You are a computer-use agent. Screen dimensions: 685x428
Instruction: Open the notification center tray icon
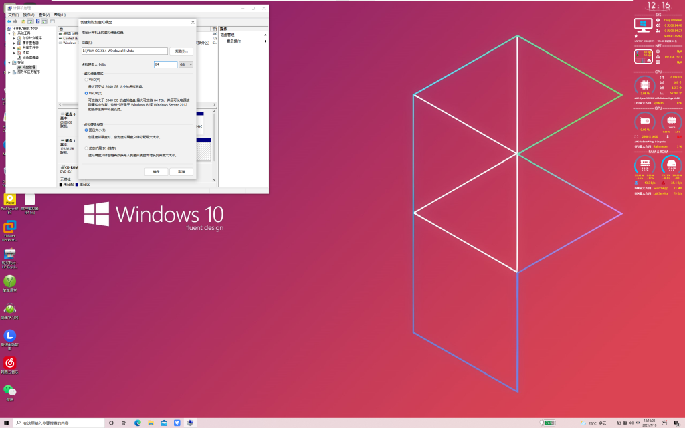tap(676, 423)
